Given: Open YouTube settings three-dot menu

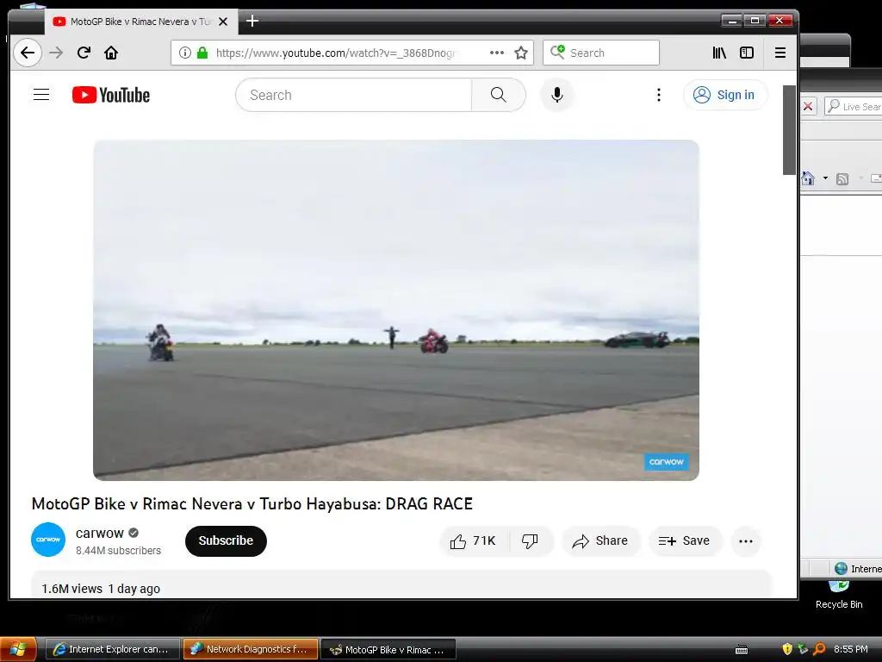Looking at the screenshot, I should click(659, 95).
